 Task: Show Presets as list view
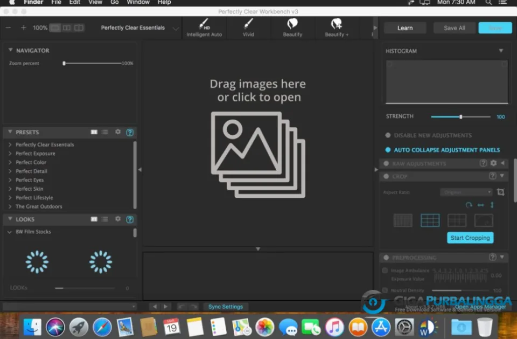tap(105, 132)
